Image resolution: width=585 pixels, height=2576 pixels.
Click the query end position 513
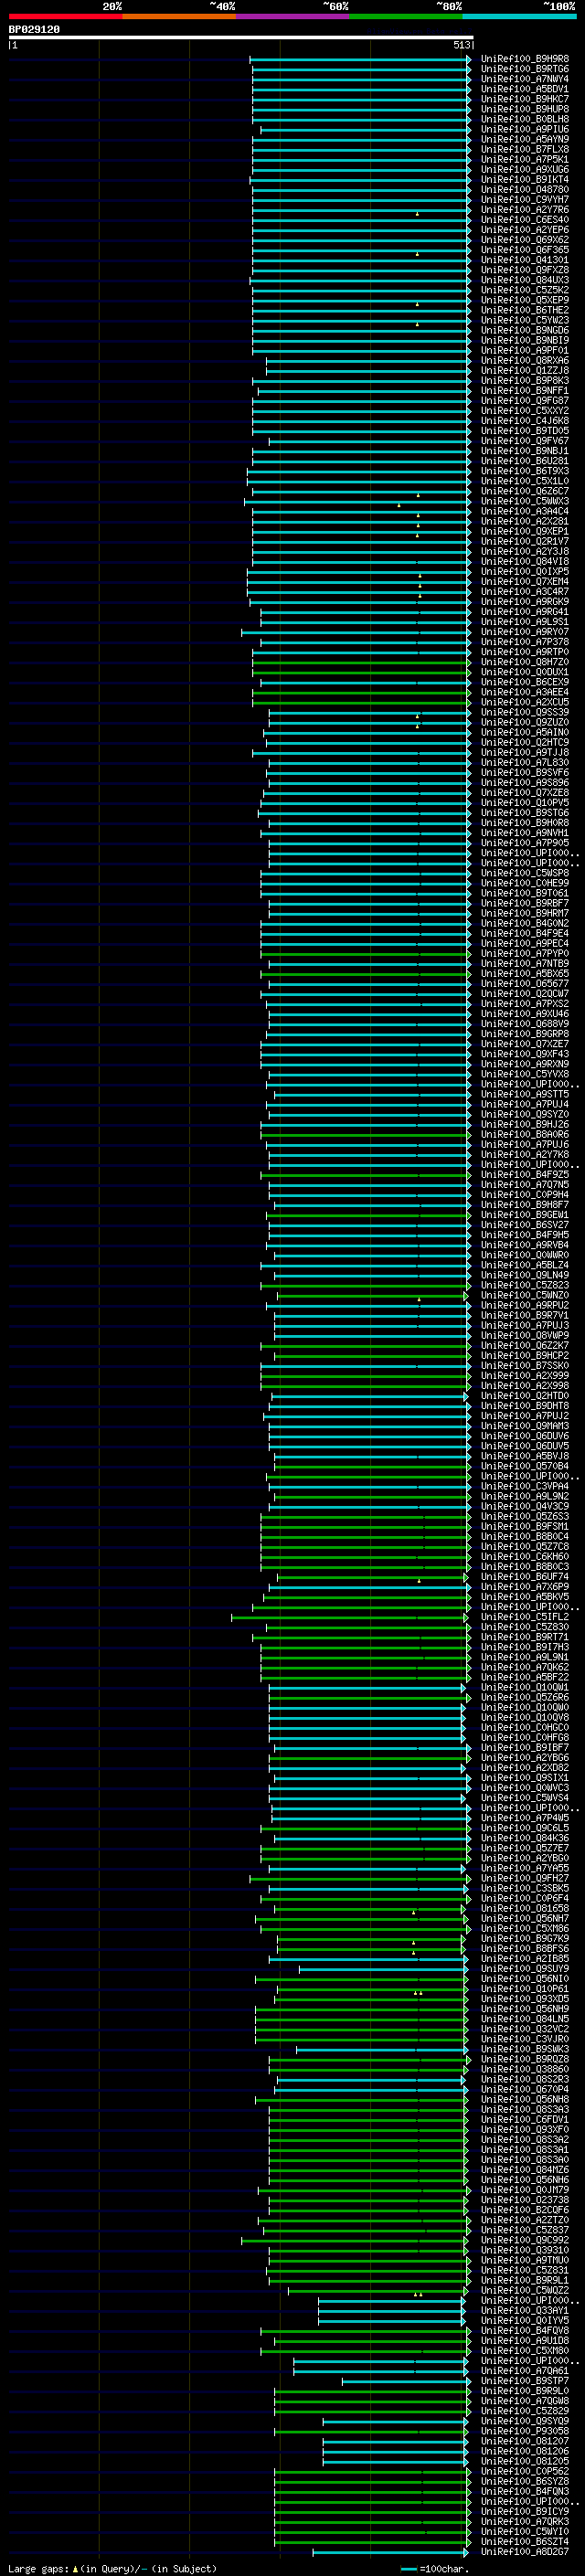point(461,45)
